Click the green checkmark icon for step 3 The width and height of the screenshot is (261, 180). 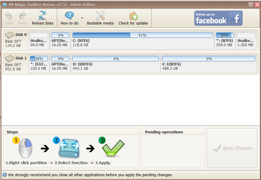113,148
